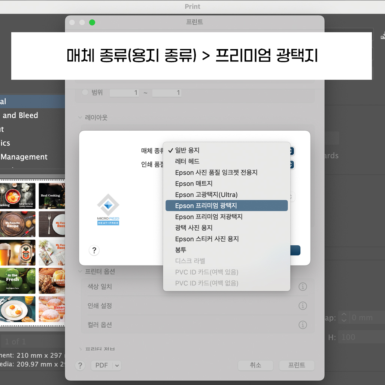Choose Epson 매트지 from the list
The height and width of the screenshot is (385, 385).
pyautogui.click(x=226, y=184)
